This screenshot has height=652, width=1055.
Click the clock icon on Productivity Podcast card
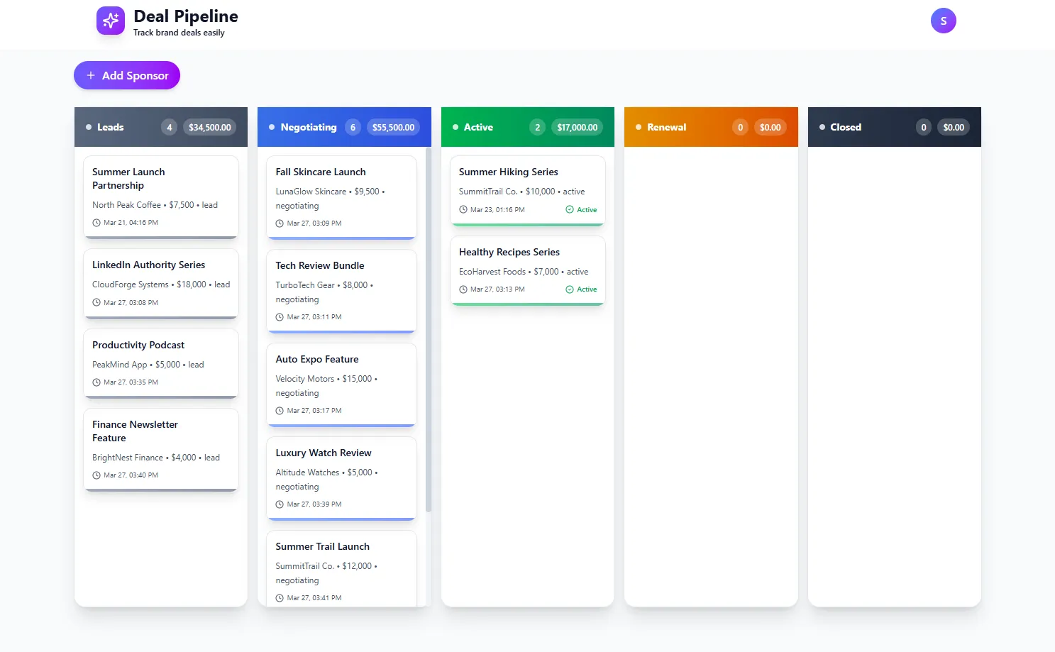coord(96,382)
